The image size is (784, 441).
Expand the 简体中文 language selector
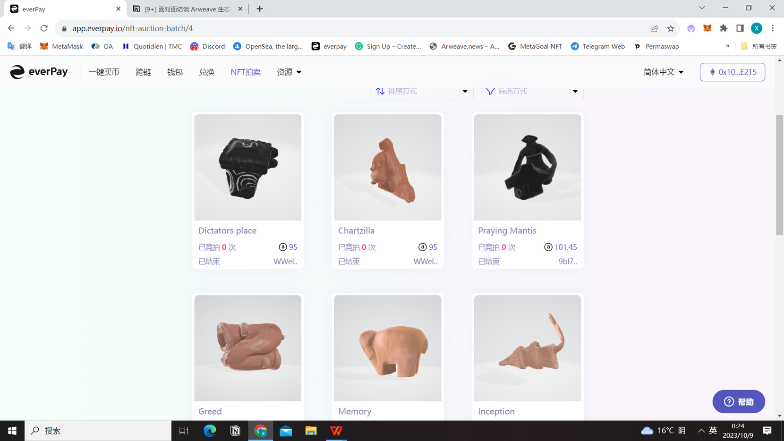coord(663,72)
